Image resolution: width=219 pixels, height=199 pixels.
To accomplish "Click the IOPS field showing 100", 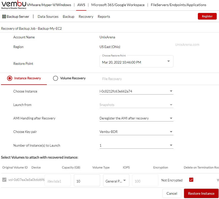I will pos(145,180).
